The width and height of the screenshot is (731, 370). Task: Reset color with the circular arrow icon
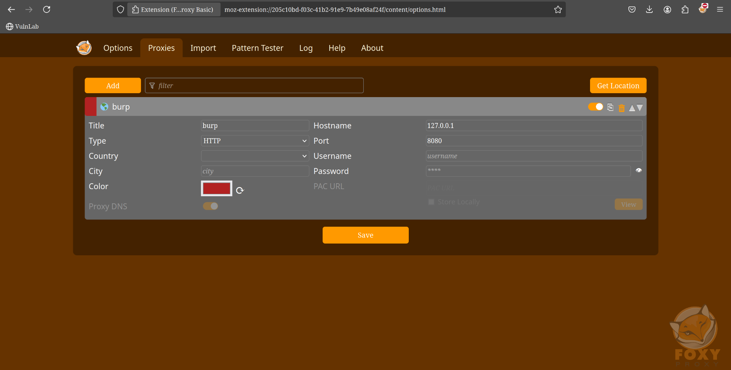point(240,190)
